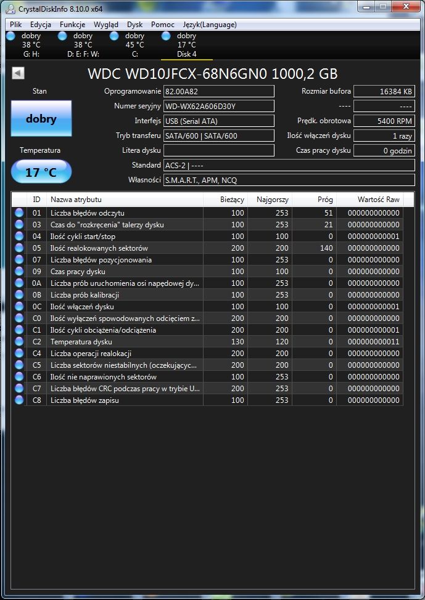Click the blue orb beside the G: H: disk

pyautogui.click(x=10, y=36)
